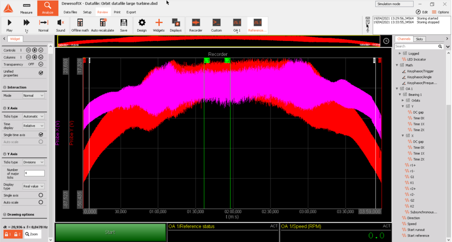Open the Reference display icon
Viewport: 452px width, 242px height.
pos(257,25)
